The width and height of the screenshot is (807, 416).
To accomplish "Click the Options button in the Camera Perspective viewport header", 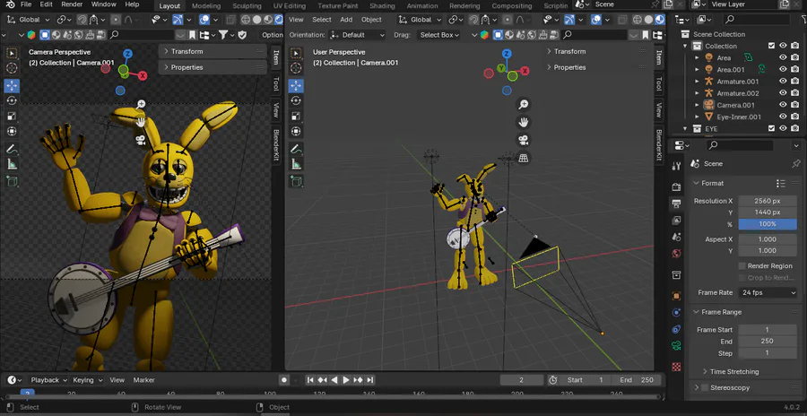I will [x=272, y=35].
